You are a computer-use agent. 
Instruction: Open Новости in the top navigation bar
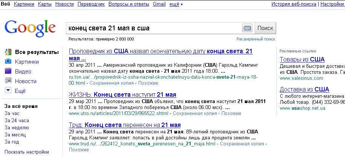64,4
